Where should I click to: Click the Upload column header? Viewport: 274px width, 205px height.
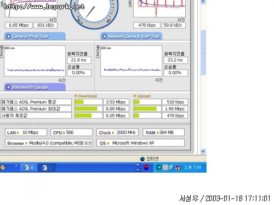(144, 96)
